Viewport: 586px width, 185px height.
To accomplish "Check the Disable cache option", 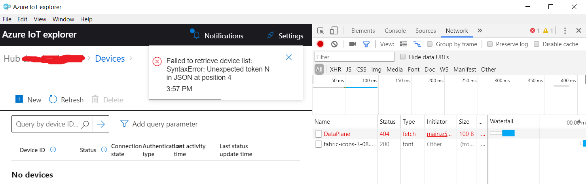I will click(537, 44).
